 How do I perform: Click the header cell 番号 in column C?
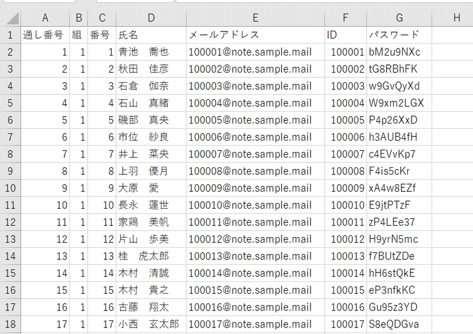(102, 35)
